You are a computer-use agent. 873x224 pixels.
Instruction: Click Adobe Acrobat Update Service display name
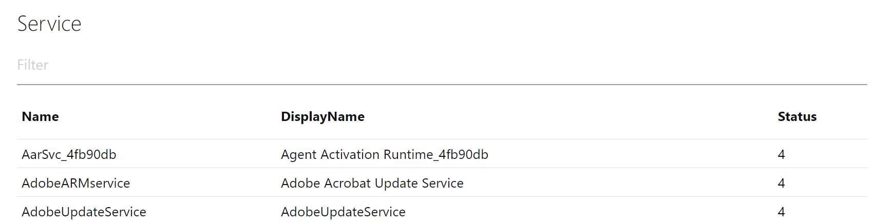tap(372, 183)
